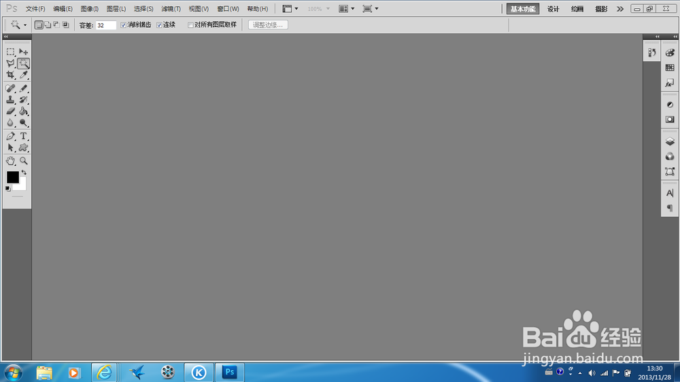
Task: Show more workspaces via double arrow
Action: coord(620,9)
